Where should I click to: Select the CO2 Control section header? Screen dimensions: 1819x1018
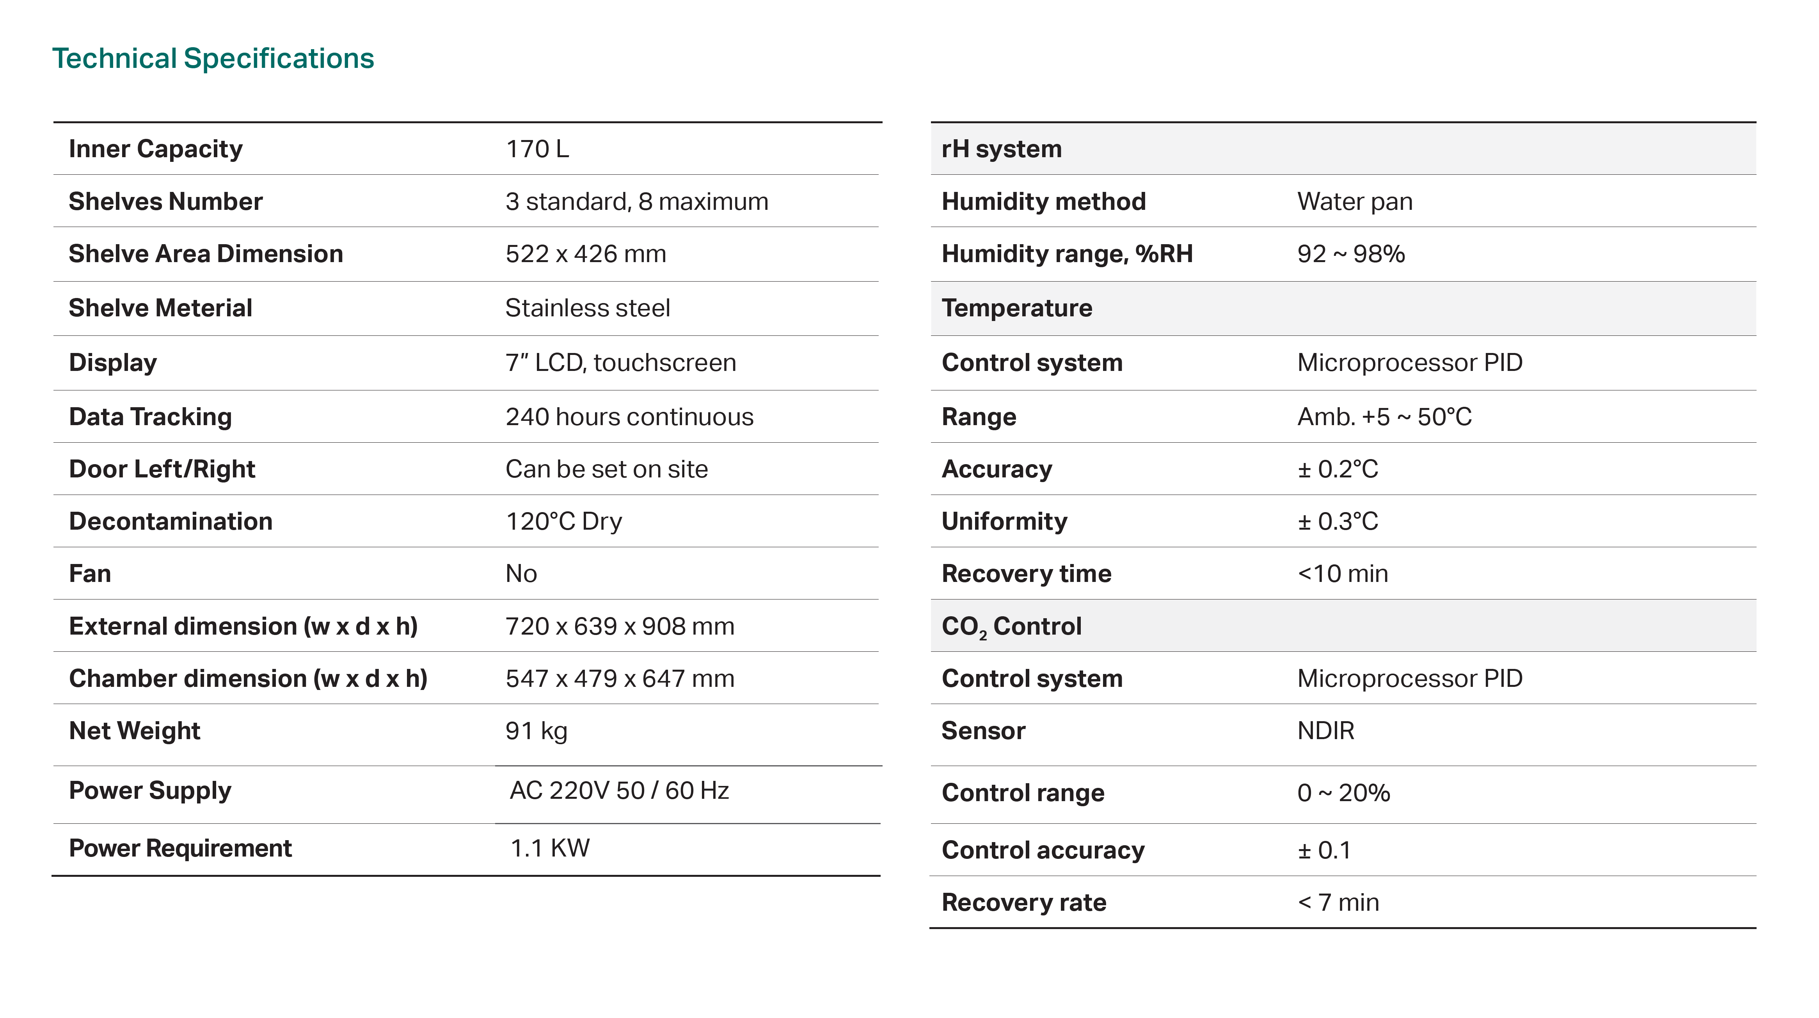pyautogui.click(x=1011, y=627)
